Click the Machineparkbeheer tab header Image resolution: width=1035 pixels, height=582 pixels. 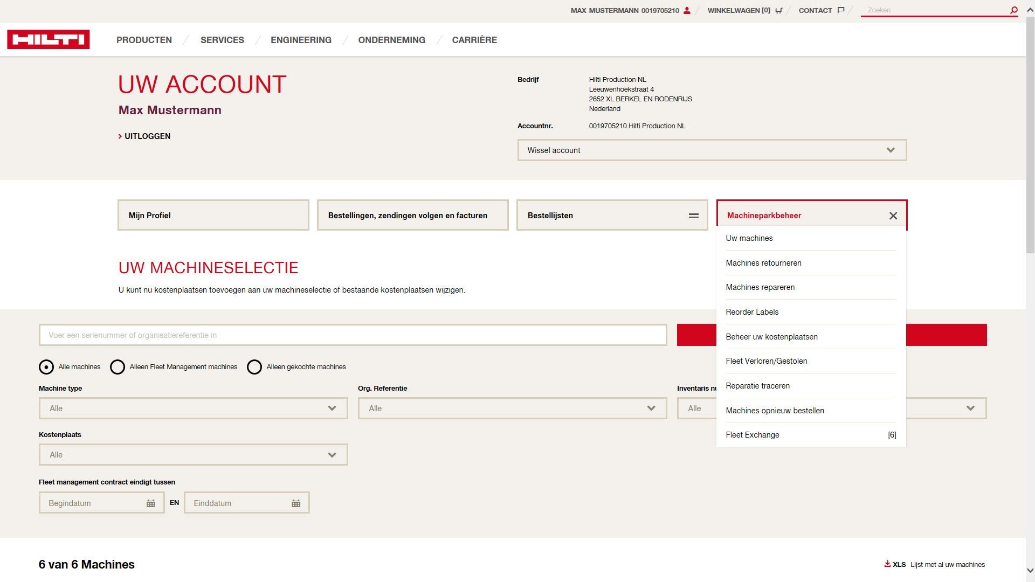(x=812, y=216)
